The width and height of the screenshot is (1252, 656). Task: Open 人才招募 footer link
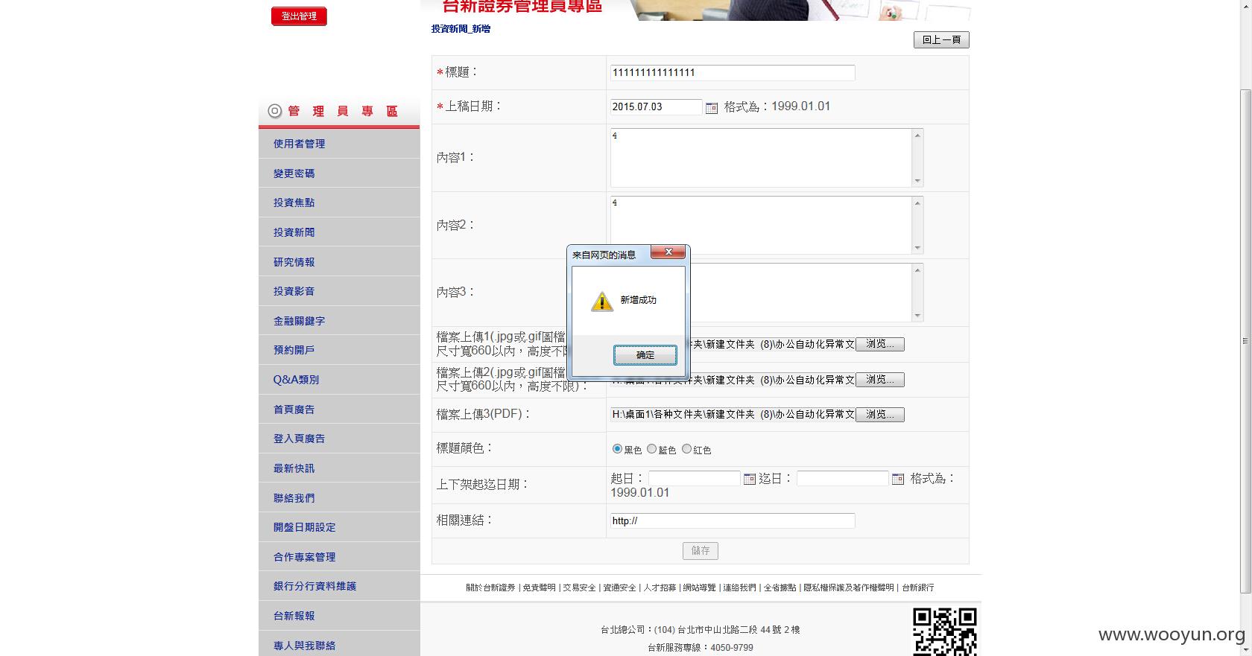click(x=660, y=587)
